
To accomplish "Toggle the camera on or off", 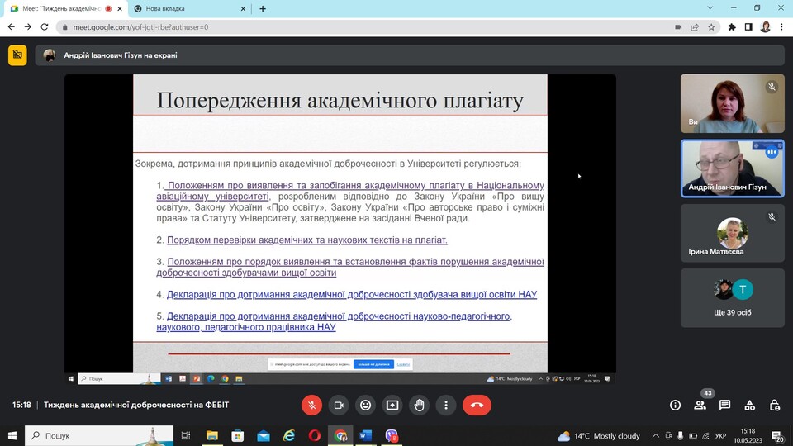I will (338, 405).
